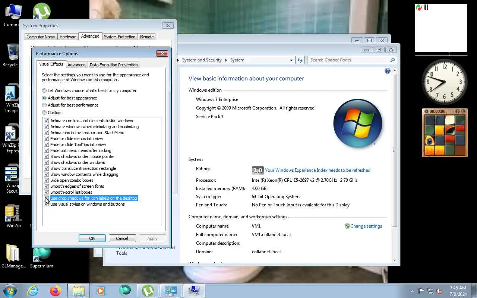Toggle Use visual styles on windows and buttons

pyautogui.click(x=47, y=204)
